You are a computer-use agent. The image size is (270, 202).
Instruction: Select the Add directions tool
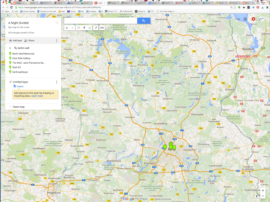click(x=96, y=28)
